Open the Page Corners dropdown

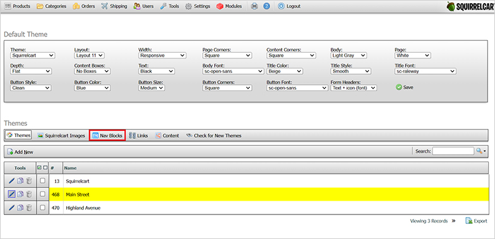click(x=227, y=55)
